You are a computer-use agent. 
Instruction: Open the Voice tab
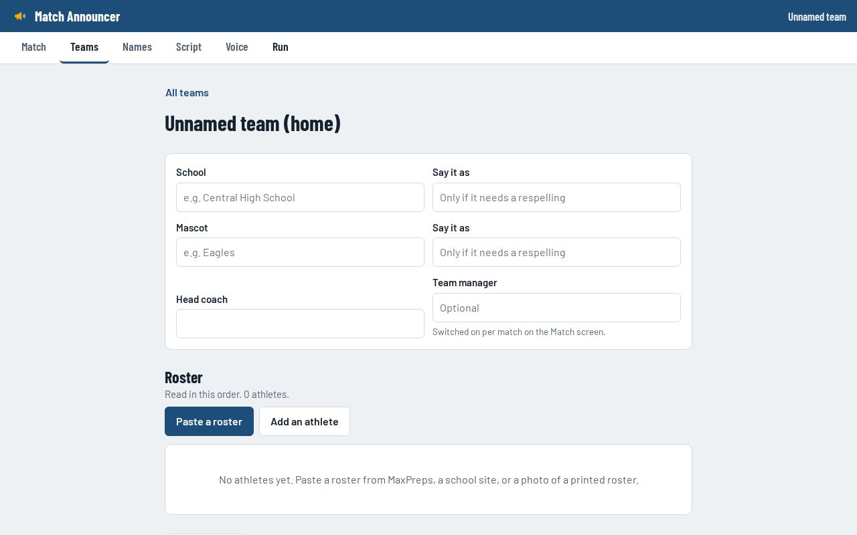coord(237,47)
